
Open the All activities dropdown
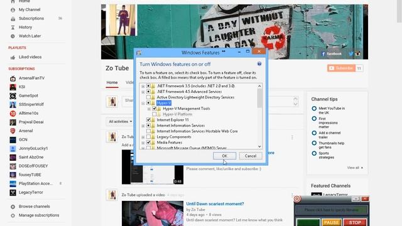120,121
